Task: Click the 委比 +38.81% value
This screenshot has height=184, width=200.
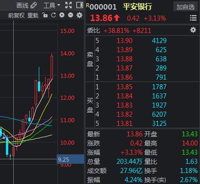Action: (x=116, y=31)
